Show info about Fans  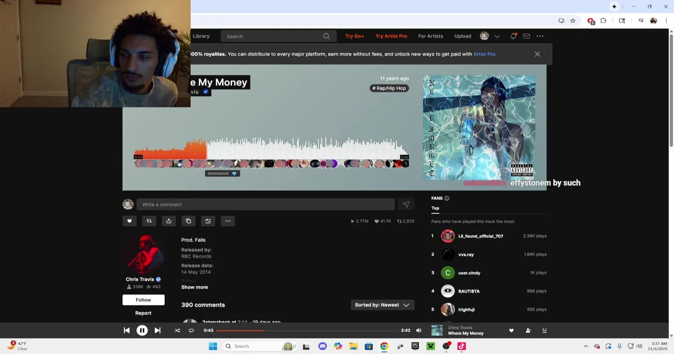click(x=447, y=198)
